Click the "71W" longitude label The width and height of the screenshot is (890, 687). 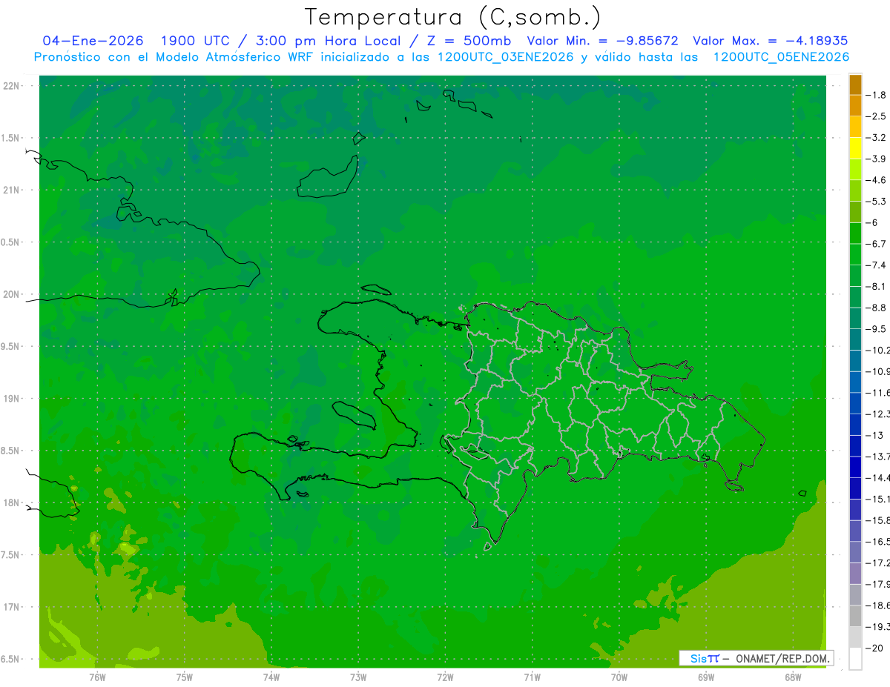tap(532, 677)
